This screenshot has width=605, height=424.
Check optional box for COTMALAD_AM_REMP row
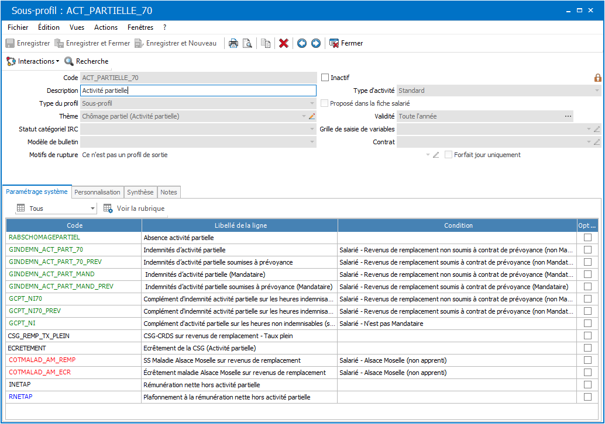tap(587, 360)
